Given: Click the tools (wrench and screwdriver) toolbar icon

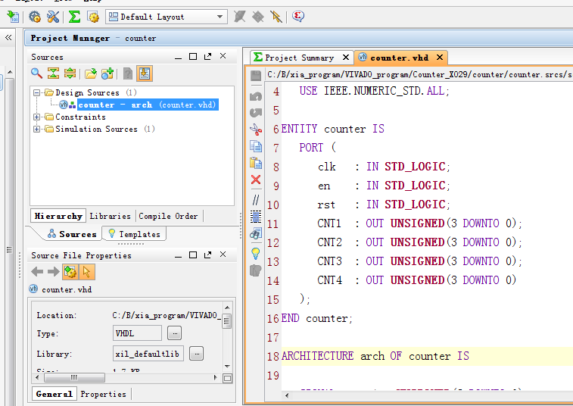Looking at the screenshot, I should 53,17.
